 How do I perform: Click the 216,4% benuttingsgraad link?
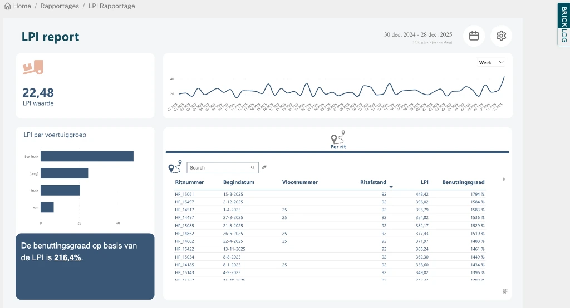point(67,257)
